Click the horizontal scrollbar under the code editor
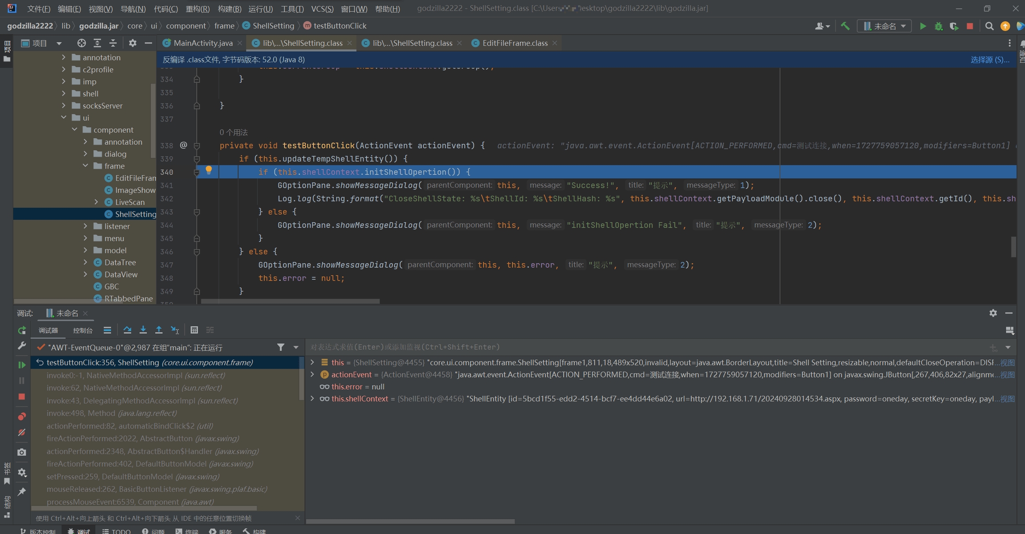Screen dimensions: 1025x534 (x=290, y=301)
